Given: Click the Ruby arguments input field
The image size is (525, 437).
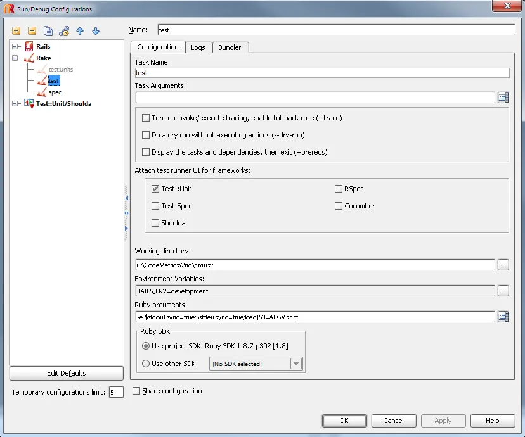Looking at the screenshot, I should (x=315, y=317).
